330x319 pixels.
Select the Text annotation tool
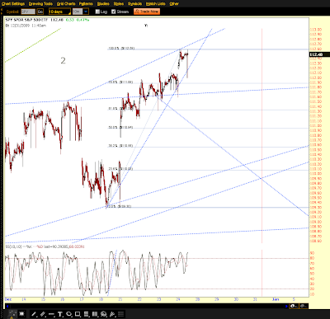(60, 314)
